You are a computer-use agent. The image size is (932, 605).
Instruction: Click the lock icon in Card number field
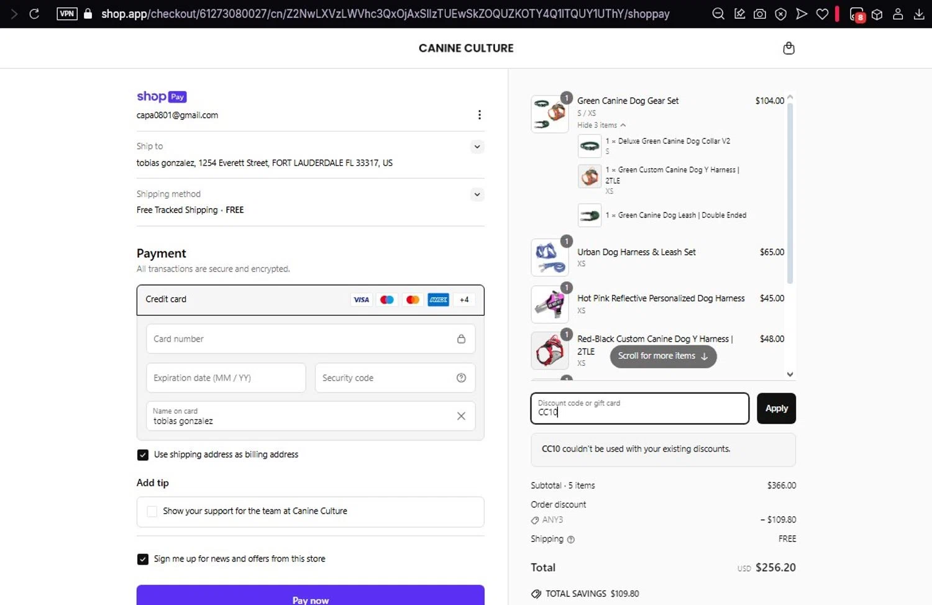pos(461,339)
